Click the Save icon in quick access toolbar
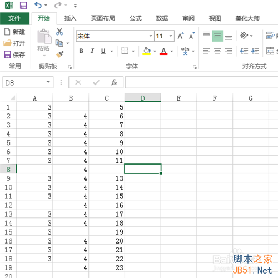The width and height of the screenshot is (278, 278). 23,6
